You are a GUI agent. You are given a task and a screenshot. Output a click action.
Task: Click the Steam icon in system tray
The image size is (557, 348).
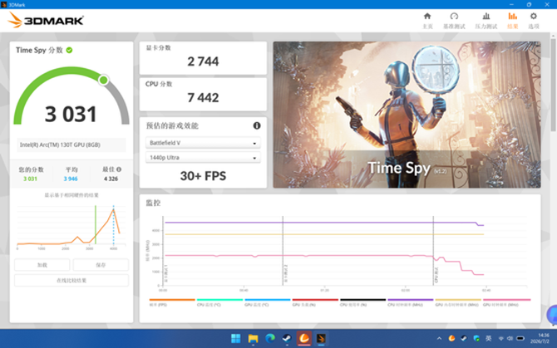tap(464, 338)
